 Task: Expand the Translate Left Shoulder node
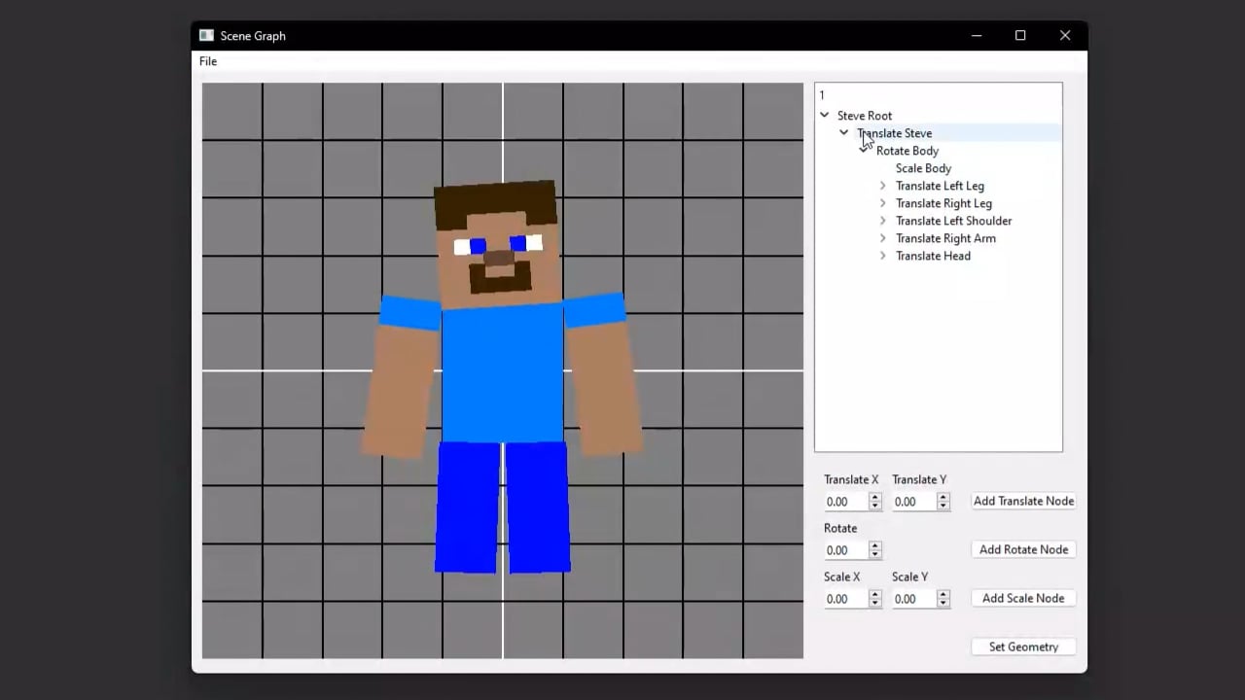coord(883,221)
